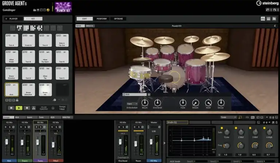Delete effect with the Studio EQ trash icon

pos(277,123)
